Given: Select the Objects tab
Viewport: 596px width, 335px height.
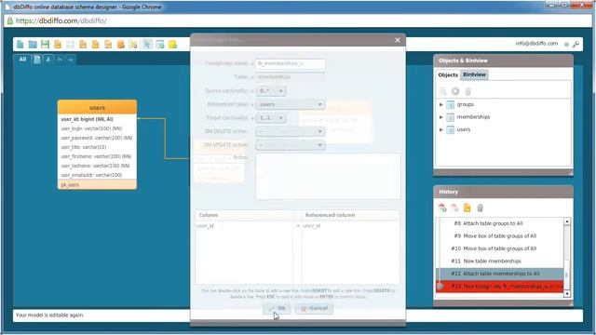Looking at the screenshot, I should coord(448,74).
